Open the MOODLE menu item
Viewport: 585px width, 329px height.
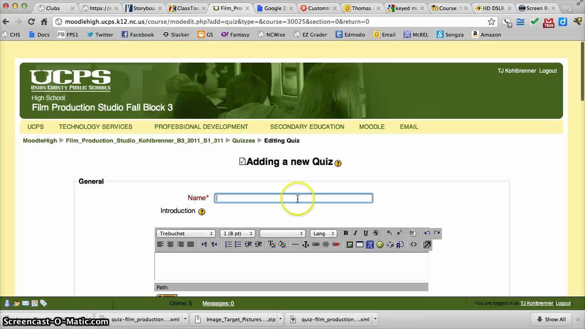(x=372, y=127)
